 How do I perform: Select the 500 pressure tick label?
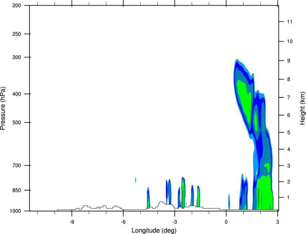point(17,122)
